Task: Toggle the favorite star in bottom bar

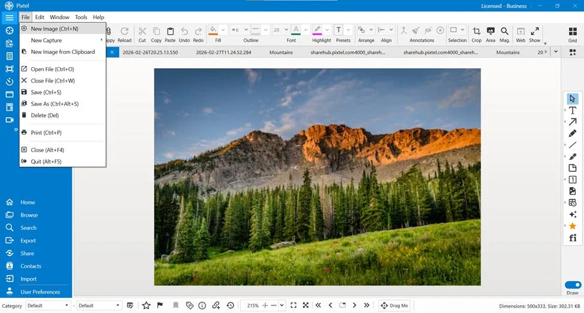Action: (x=146, y=306)
